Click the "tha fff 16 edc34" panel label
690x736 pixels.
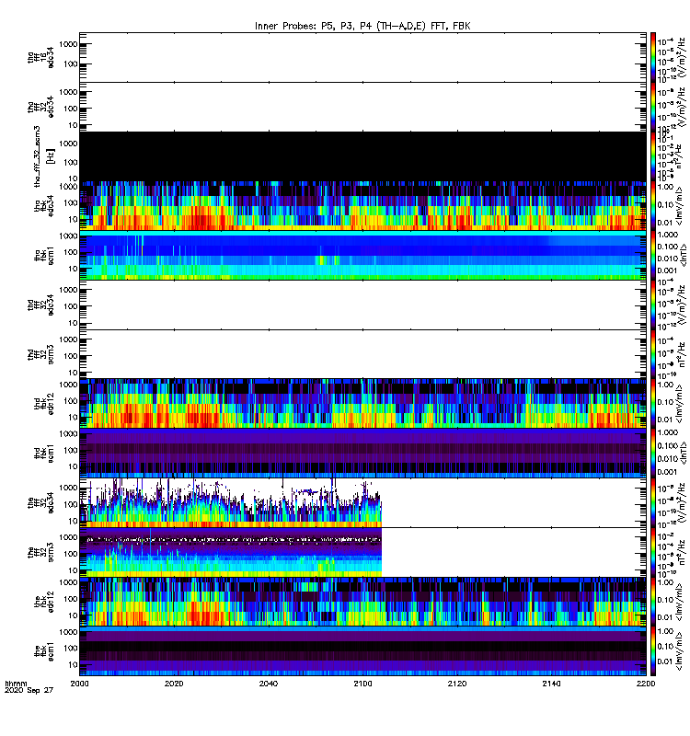[x=40, y=57]
